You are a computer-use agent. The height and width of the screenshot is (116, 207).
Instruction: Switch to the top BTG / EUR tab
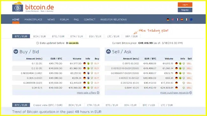[58, 36]
